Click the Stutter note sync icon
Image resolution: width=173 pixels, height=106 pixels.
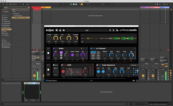tap(82, 49)
